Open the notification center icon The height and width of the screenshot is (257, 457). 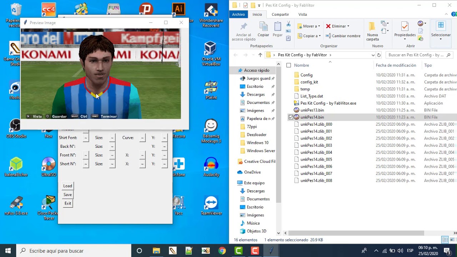447,251
